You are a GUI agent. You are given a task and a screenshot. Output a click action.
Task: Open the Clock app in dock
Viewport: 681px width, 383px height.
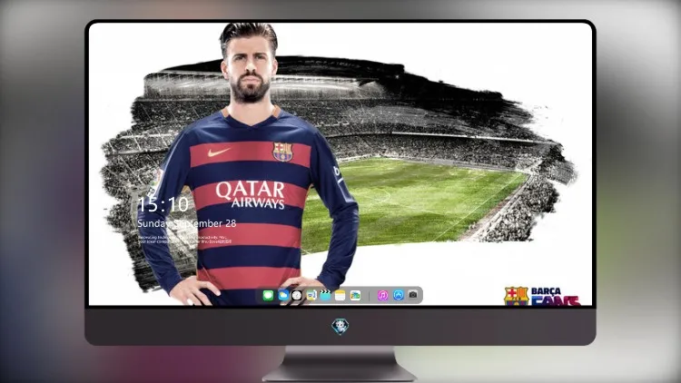pyautogui.click(x=297, y=296)
